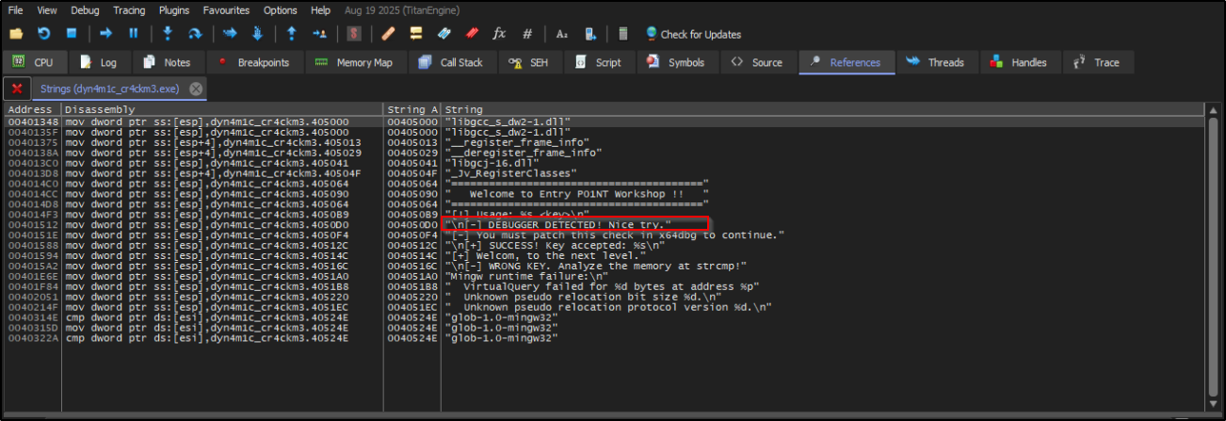
Task: Click the hash variables icon
Action: pyautogui.click(x=527, y=34)
